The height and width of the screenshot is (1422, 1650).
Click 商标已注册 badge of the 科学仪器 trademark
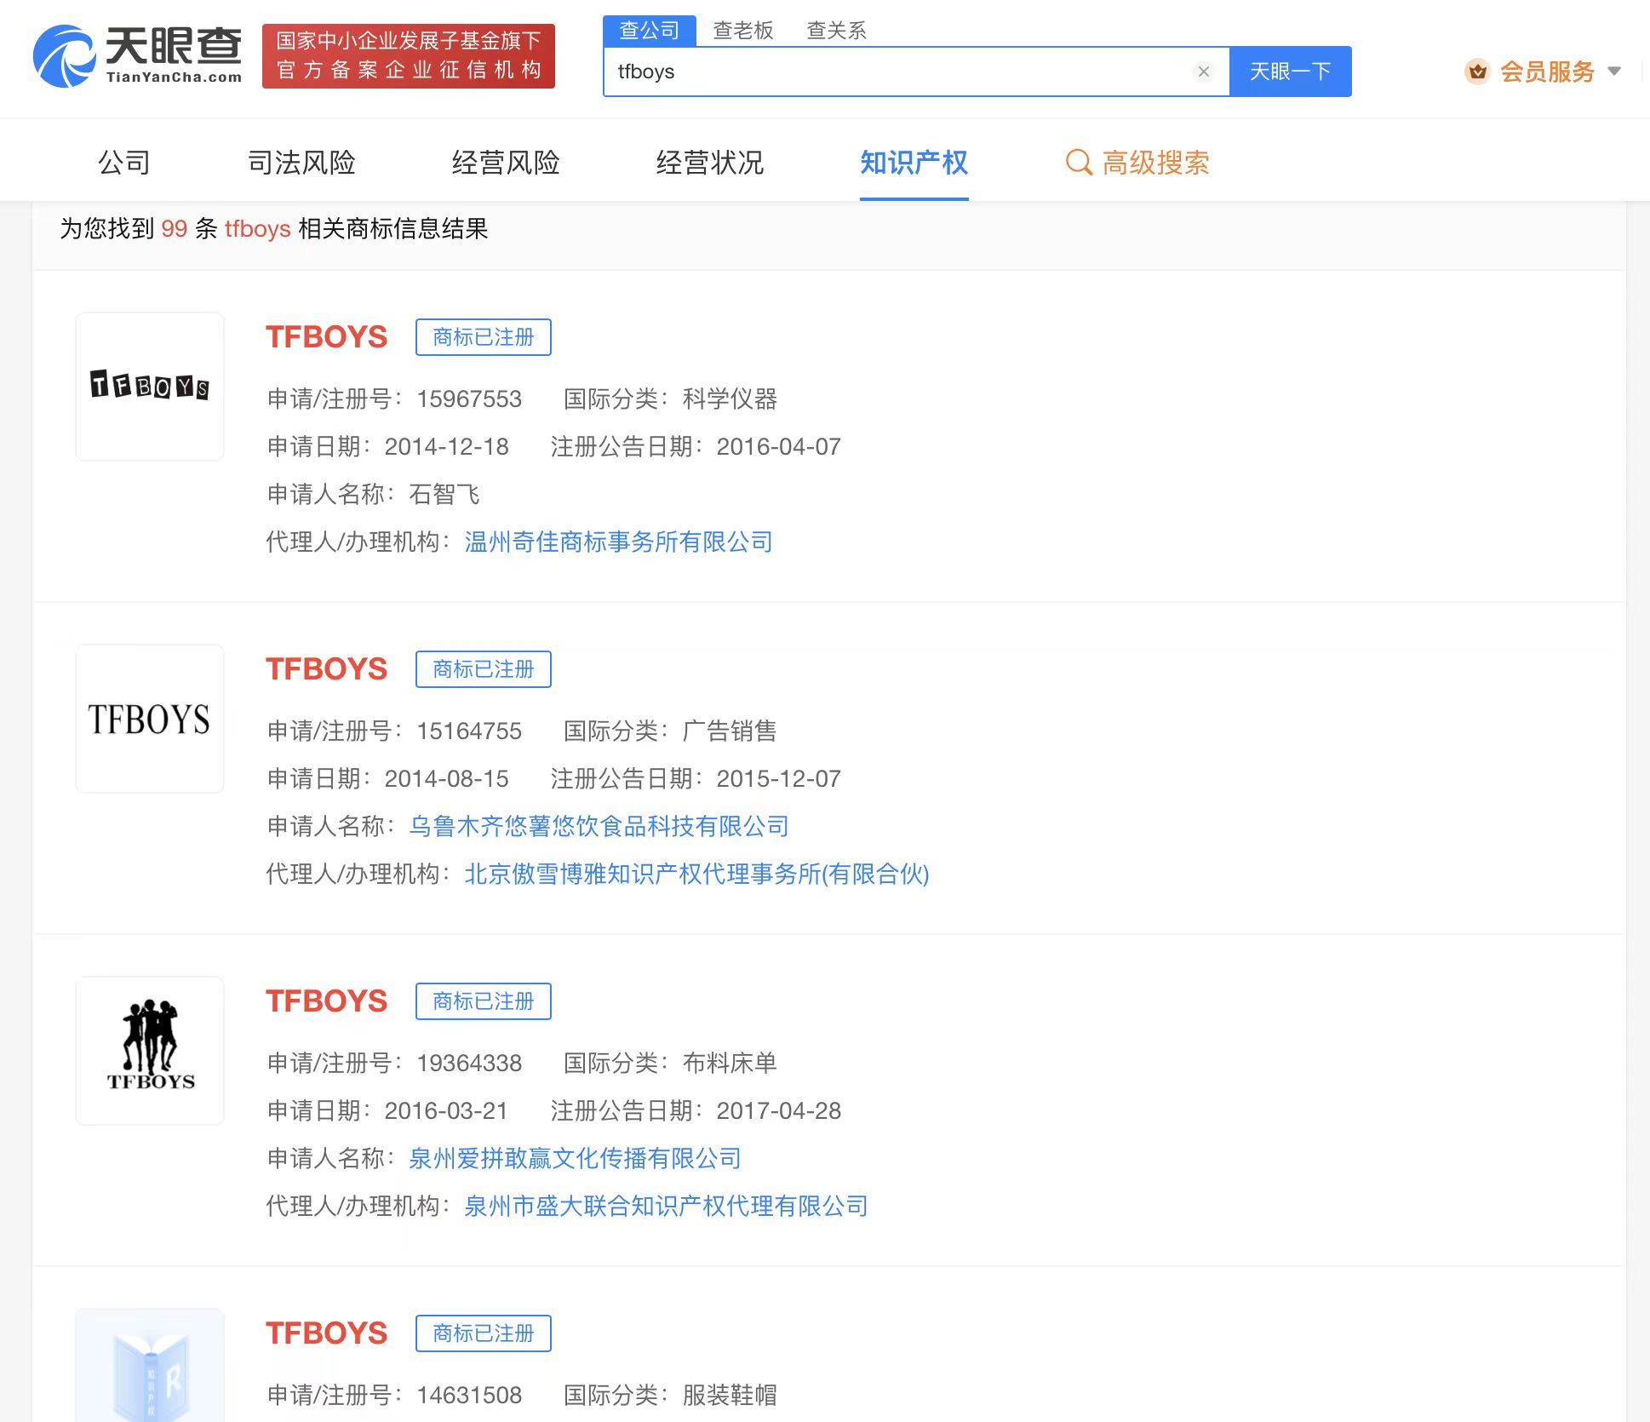[484, 337]
